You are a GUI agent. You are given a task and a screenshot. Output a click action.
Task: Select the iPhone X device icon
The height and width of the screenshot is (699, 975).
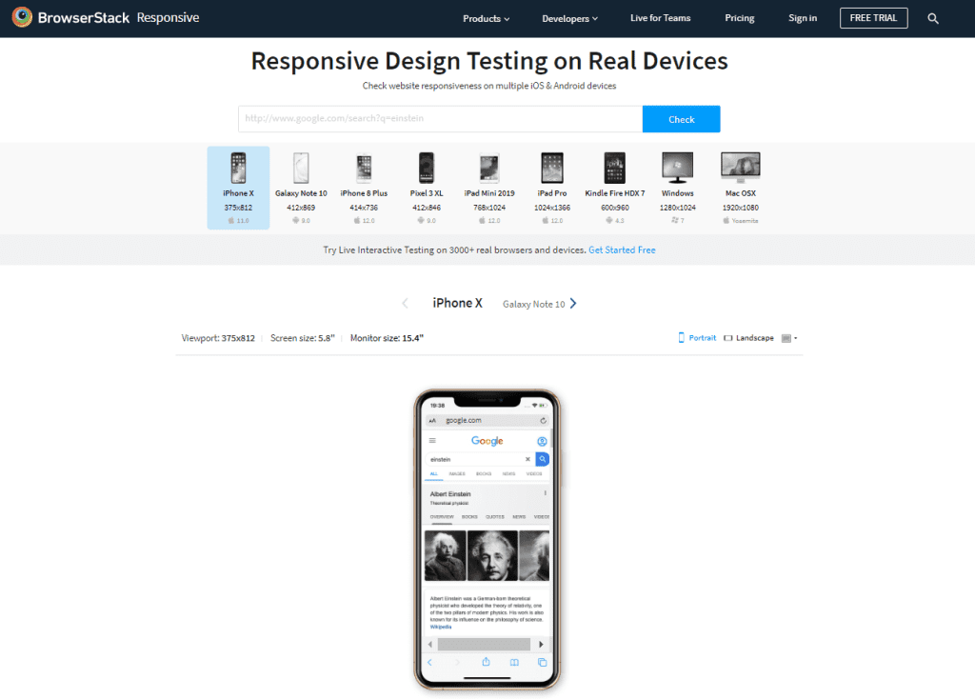click(238, 168)
